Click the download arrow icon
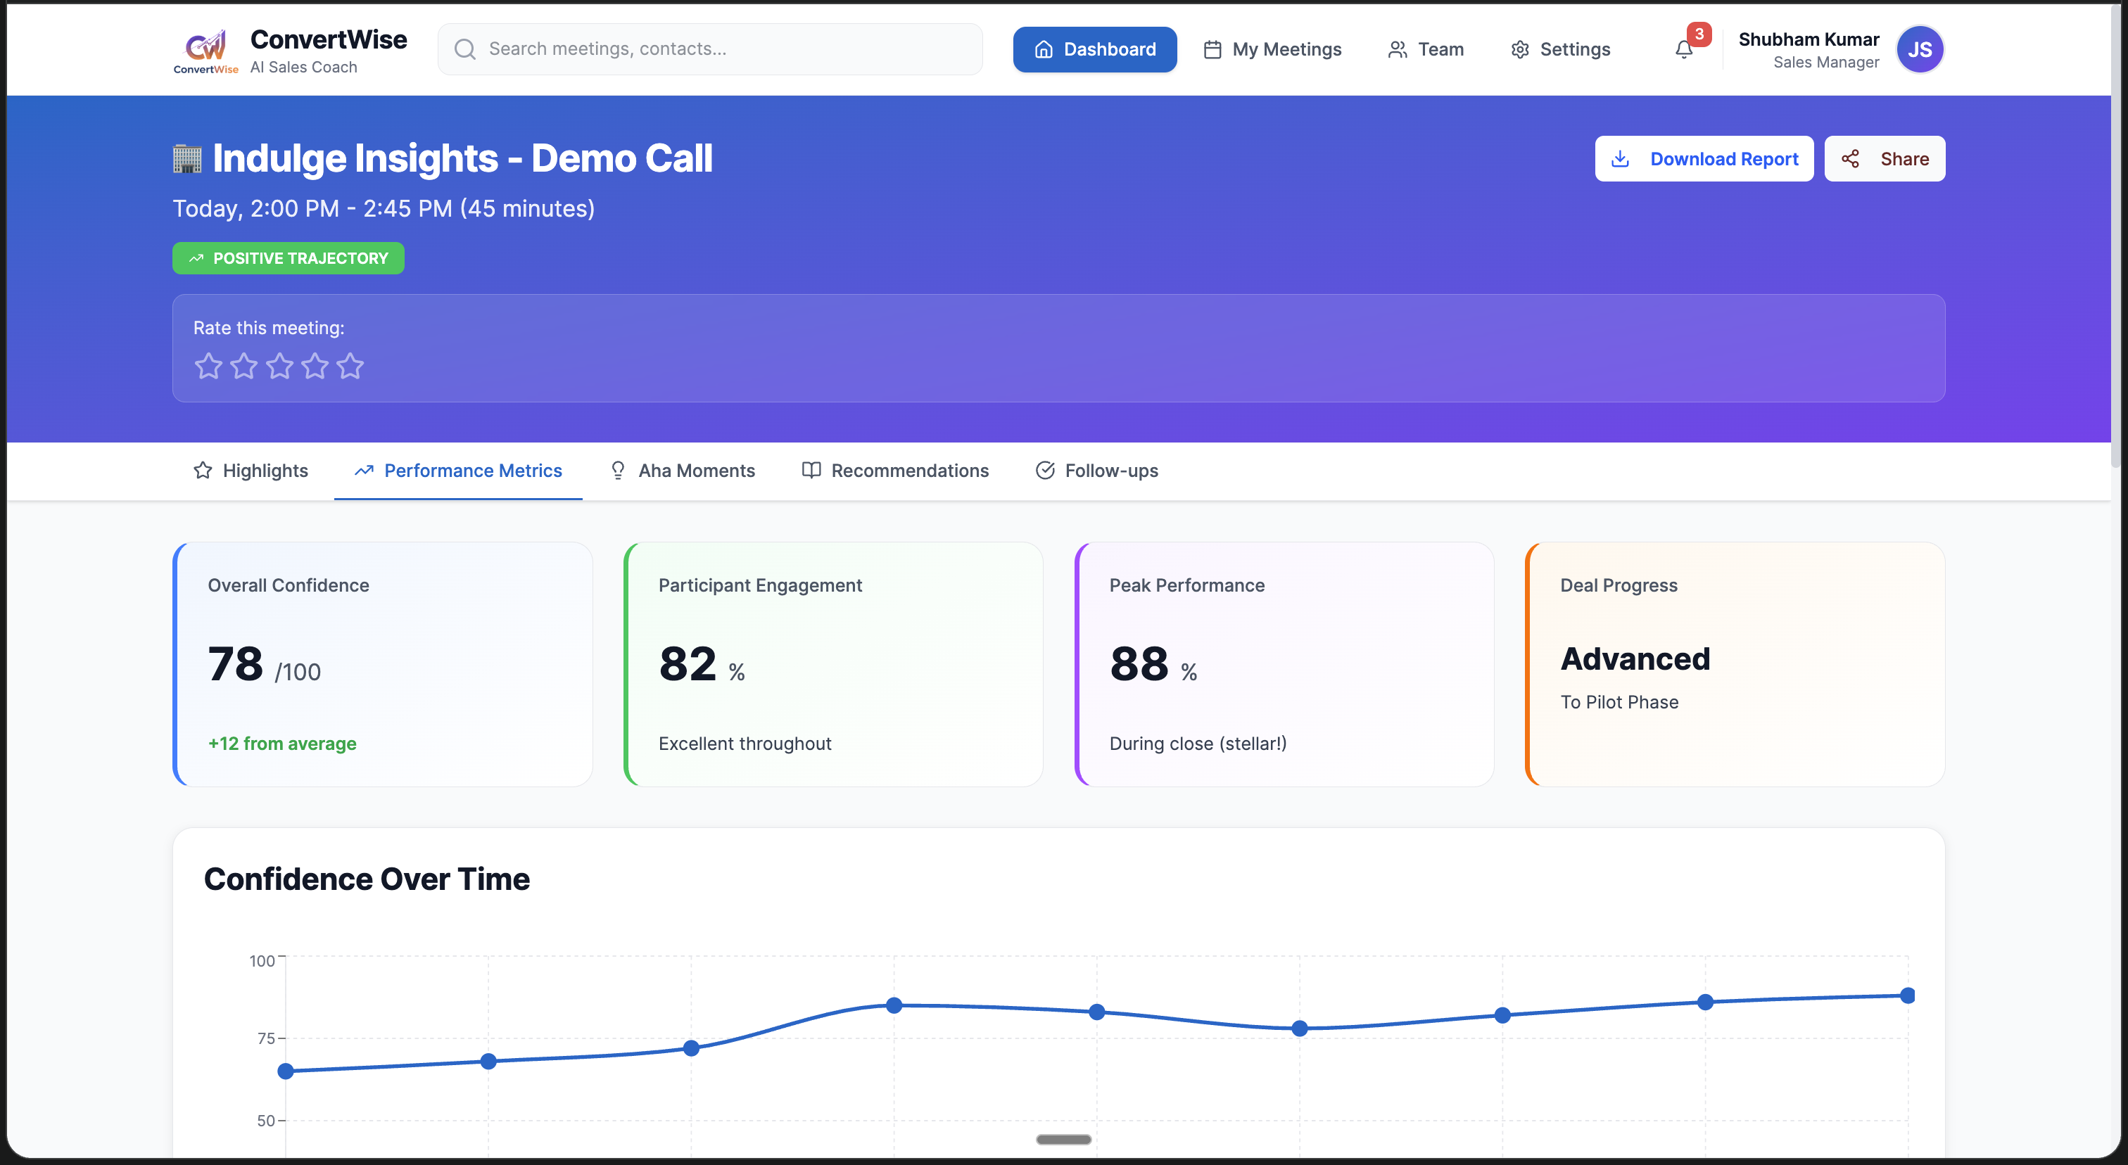Image resolution: width=2128 pixels, height=1165 pixels. pos(1620,158)
